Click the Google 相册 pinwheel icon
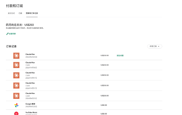This screenshot has height=115, width=182. [x=16, y=105]
